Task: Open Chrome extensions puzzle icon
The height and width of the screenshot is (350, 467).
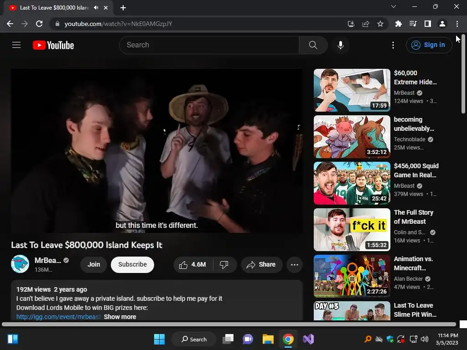Action: click(x=398, y=24)
